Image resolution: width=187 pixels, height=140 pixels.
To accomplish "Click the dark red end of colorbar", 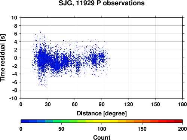I will pos(178,121).
